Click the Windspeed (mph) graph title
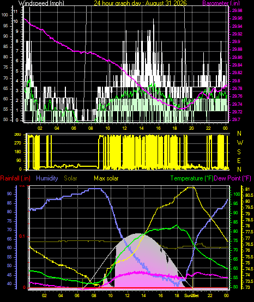 click(x=41, y=3)
